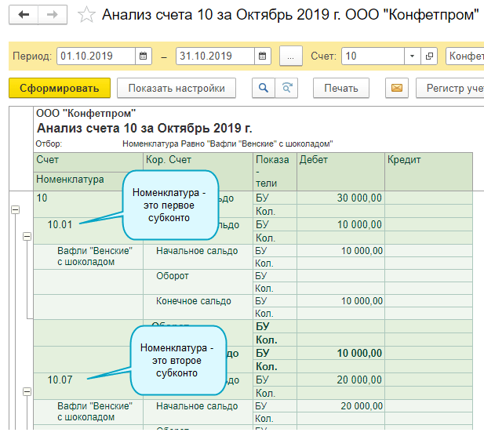
Task: Click the debit value 20 000,00 for 10.07
Action: coord(359,380)
